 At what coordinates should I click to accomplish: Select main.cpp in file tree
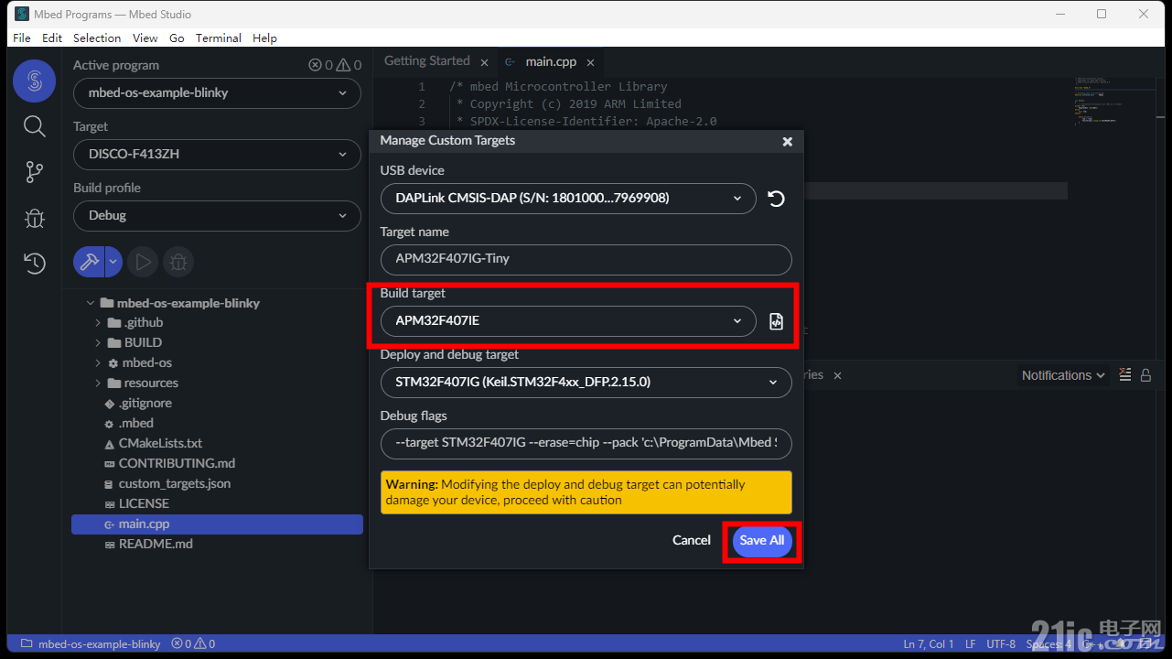point(217,524)
